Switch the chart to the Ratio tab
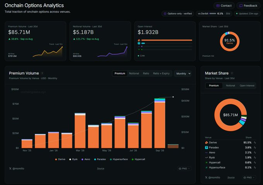The height and width of the screenshot is (185, 263). (146, 73)
